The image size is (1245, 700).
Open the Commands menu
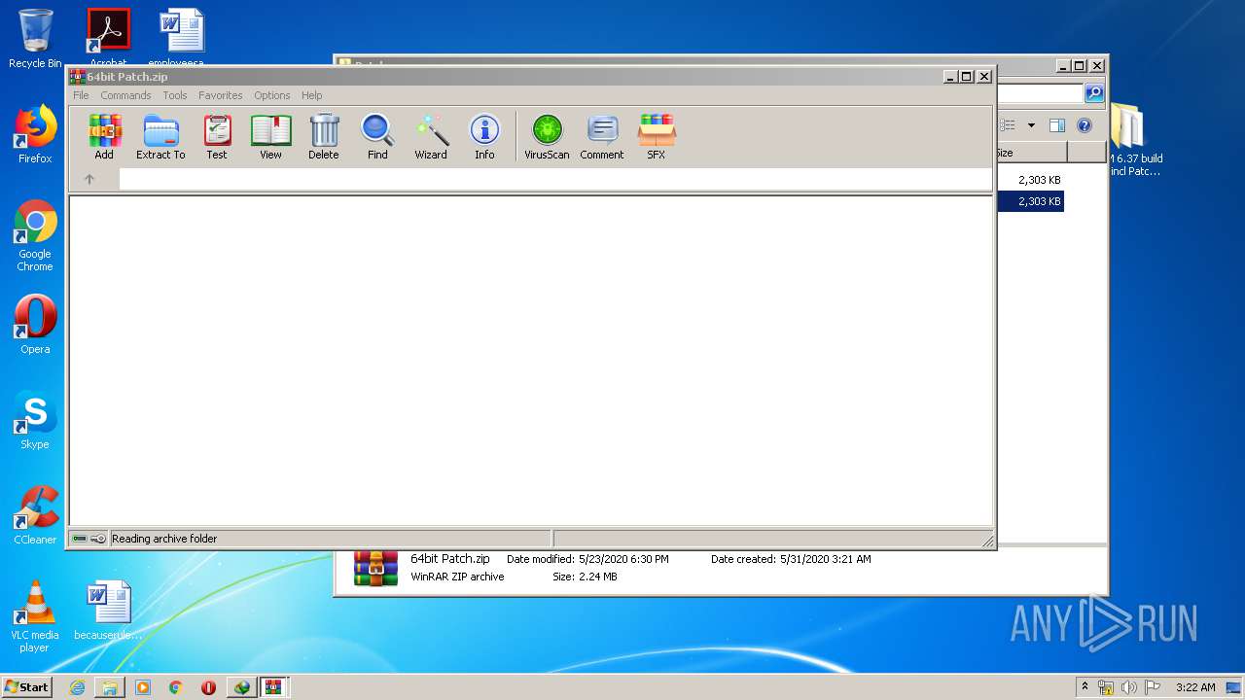pyautogui.click(x=125, y=95)
